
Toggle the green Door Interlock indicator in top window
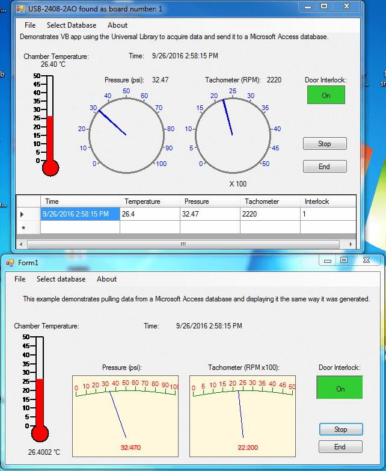click(326, 95)
